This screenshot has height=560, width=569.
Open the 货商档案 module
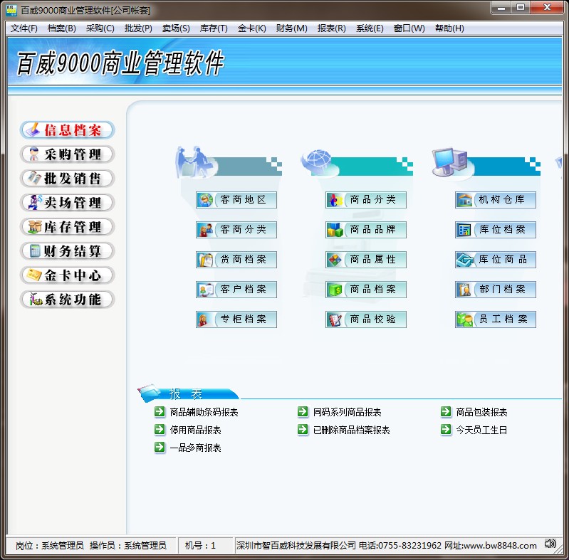(236, 260)
